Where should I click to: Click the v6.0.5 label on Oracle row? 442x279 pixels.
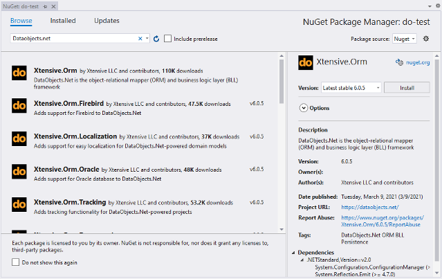pos(257,169)
